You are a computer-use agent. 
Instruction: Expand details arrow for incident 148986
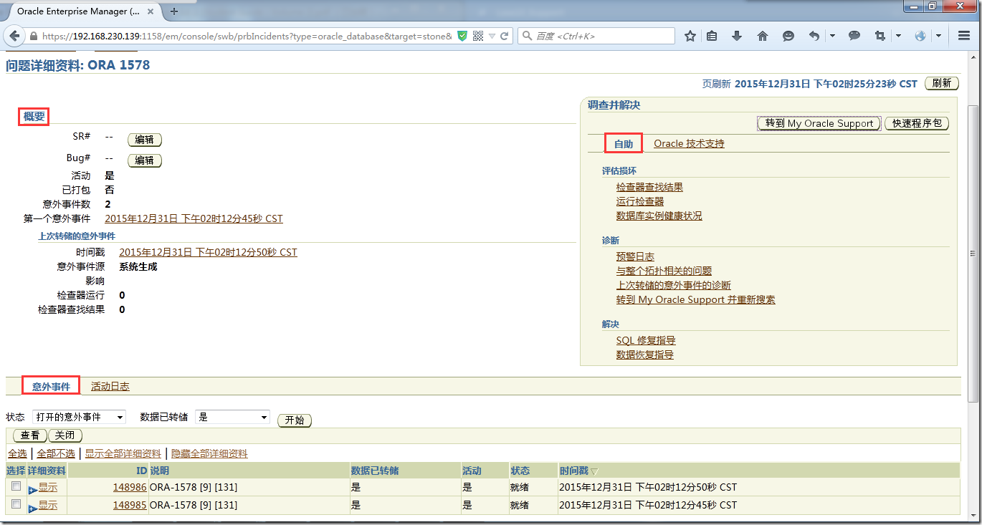pyautogui.click(x=33, y=490)
